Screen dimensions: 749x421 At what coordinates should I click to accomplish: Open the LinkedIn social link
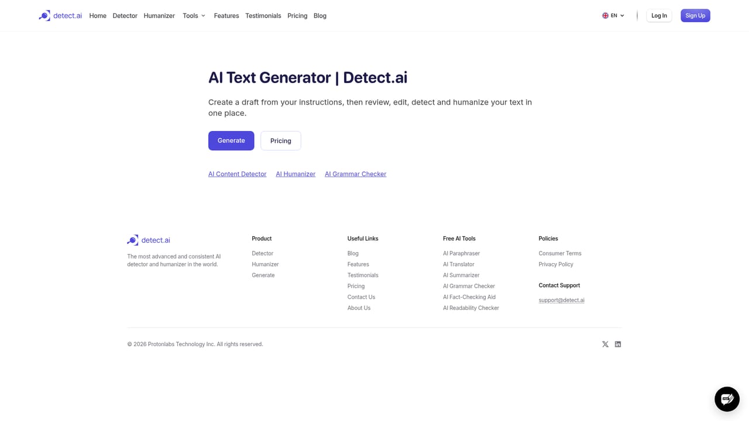(x=617, y=344)
